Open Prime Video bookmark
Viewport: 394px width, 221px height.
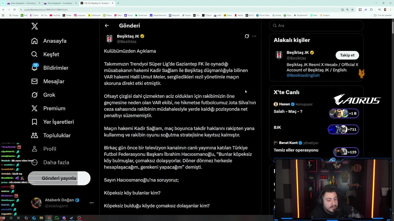click(263, 15)
